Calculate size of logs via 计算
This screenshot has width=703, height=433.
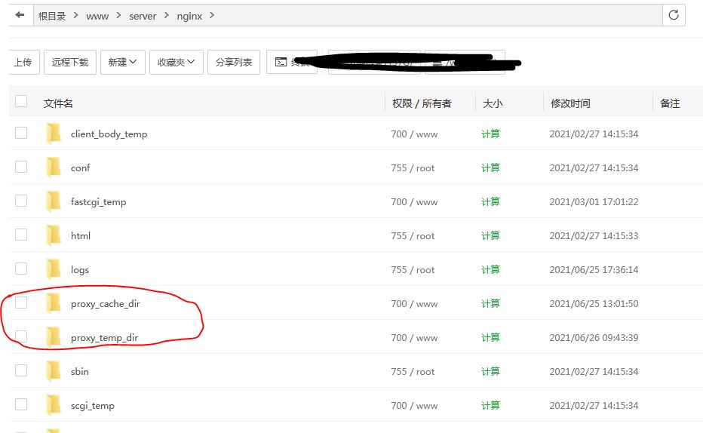pyautogui.click(x=490, y=269)
